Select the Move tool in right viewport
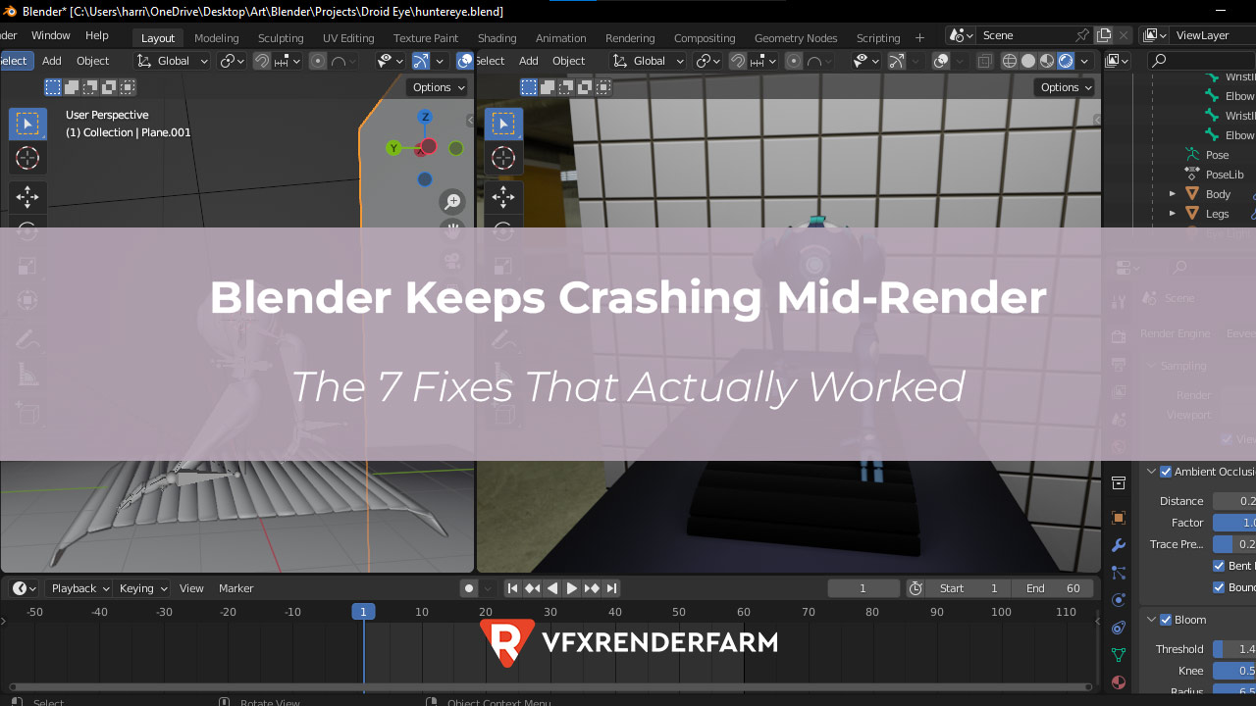 [503, 198]
